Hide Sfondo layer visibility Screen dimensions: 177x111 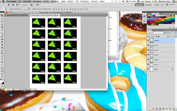148,69
